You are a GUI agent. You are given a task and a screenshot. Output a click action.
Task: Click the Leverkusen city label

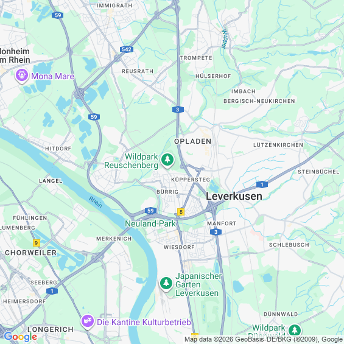coord(234,196)
